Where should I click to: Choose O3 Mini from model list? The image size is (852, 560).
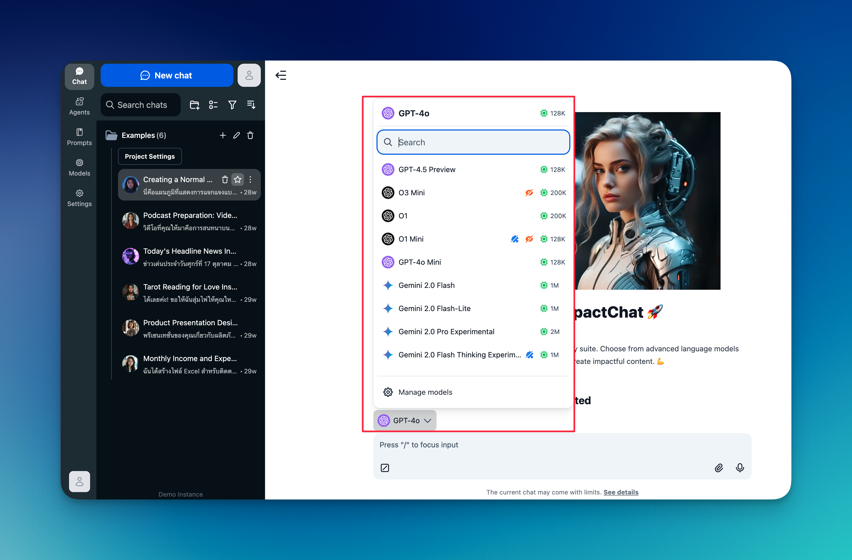pos(411,193)
